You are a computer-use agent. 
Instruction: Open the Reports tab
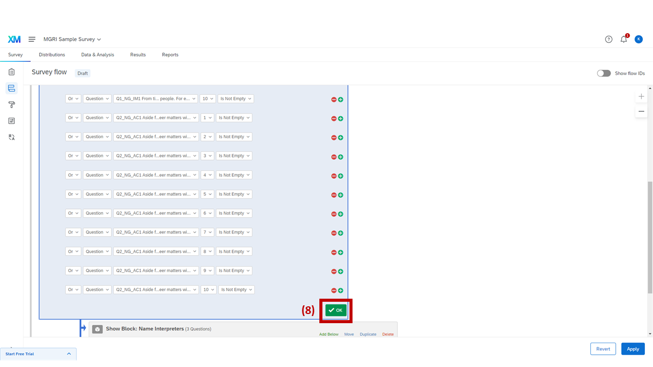[170, 55]
